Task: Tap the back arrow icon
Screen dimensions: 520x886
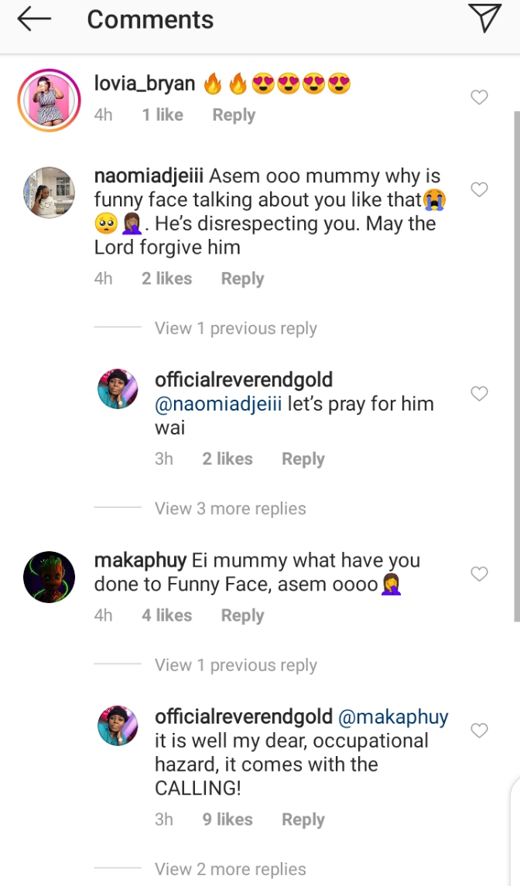Action: tap(34, 19)
